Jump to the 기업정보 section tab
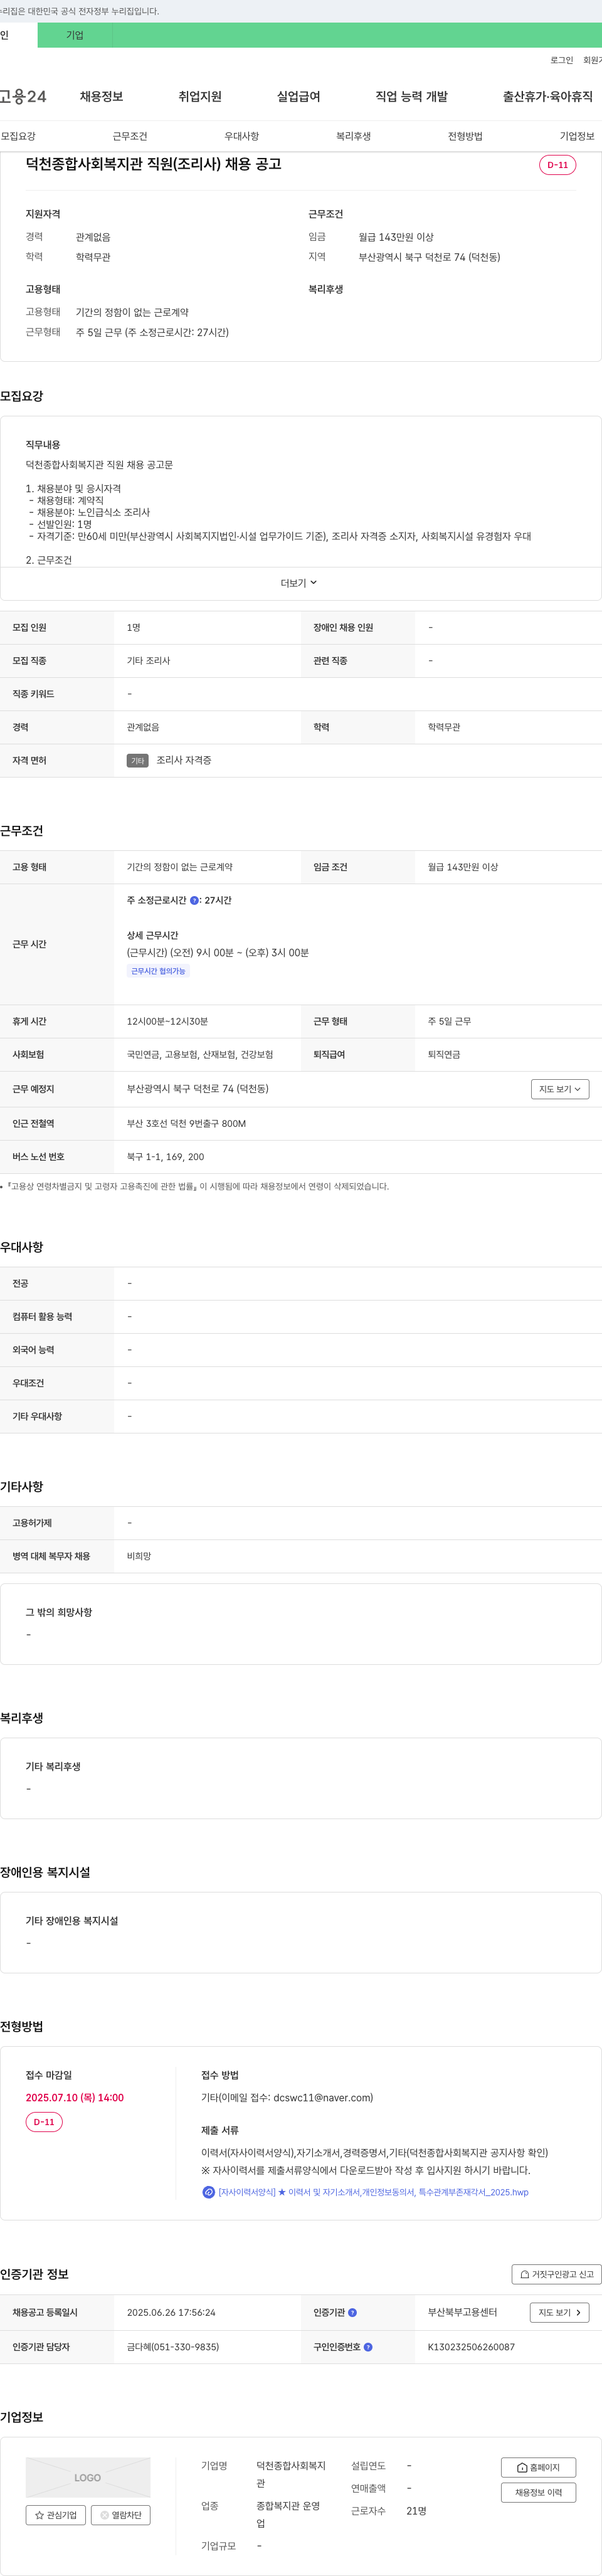Viewport: 602px width, 2576px height. (x=577, y=136)
